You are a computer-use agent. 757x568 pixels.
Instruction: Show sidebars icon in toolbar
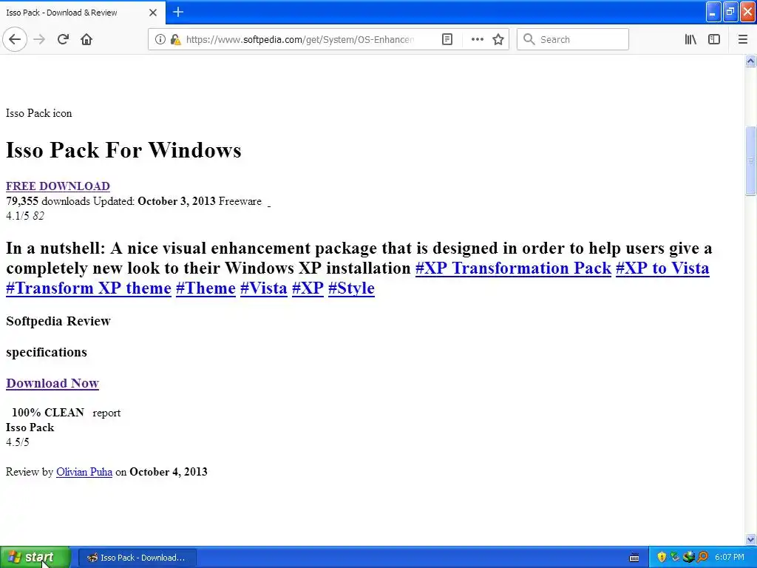[714, 40]
